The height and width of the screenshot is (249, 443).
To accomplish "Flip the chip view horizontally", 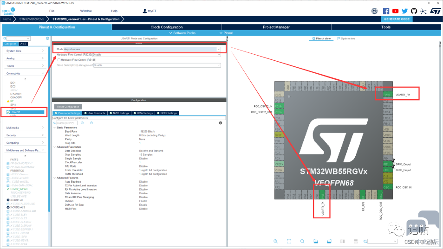I will tap(342, 242).
